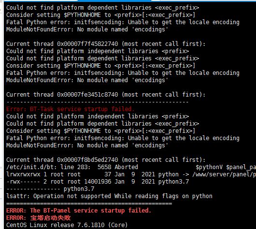The height and width of the screenshot is (229, 256).
Task: Click the dashed separator above the red BT-Task error
Action: click(98, 102)
